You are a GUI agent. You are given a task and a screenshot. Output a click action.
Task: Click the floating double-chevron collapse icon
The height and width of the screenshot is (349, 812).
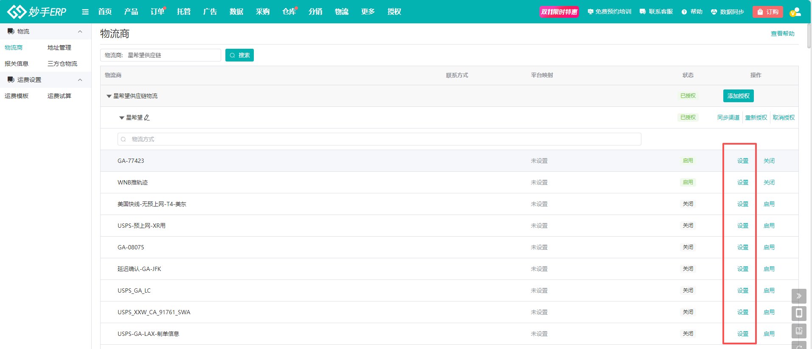point(798,296)
